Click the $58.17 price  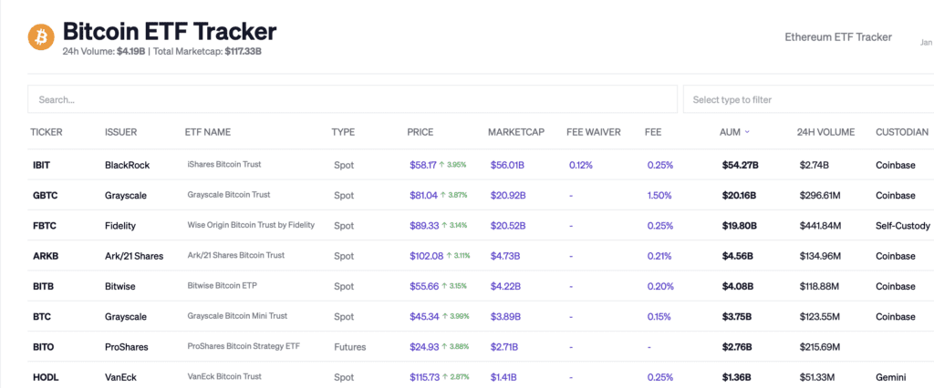pos(423,166)
